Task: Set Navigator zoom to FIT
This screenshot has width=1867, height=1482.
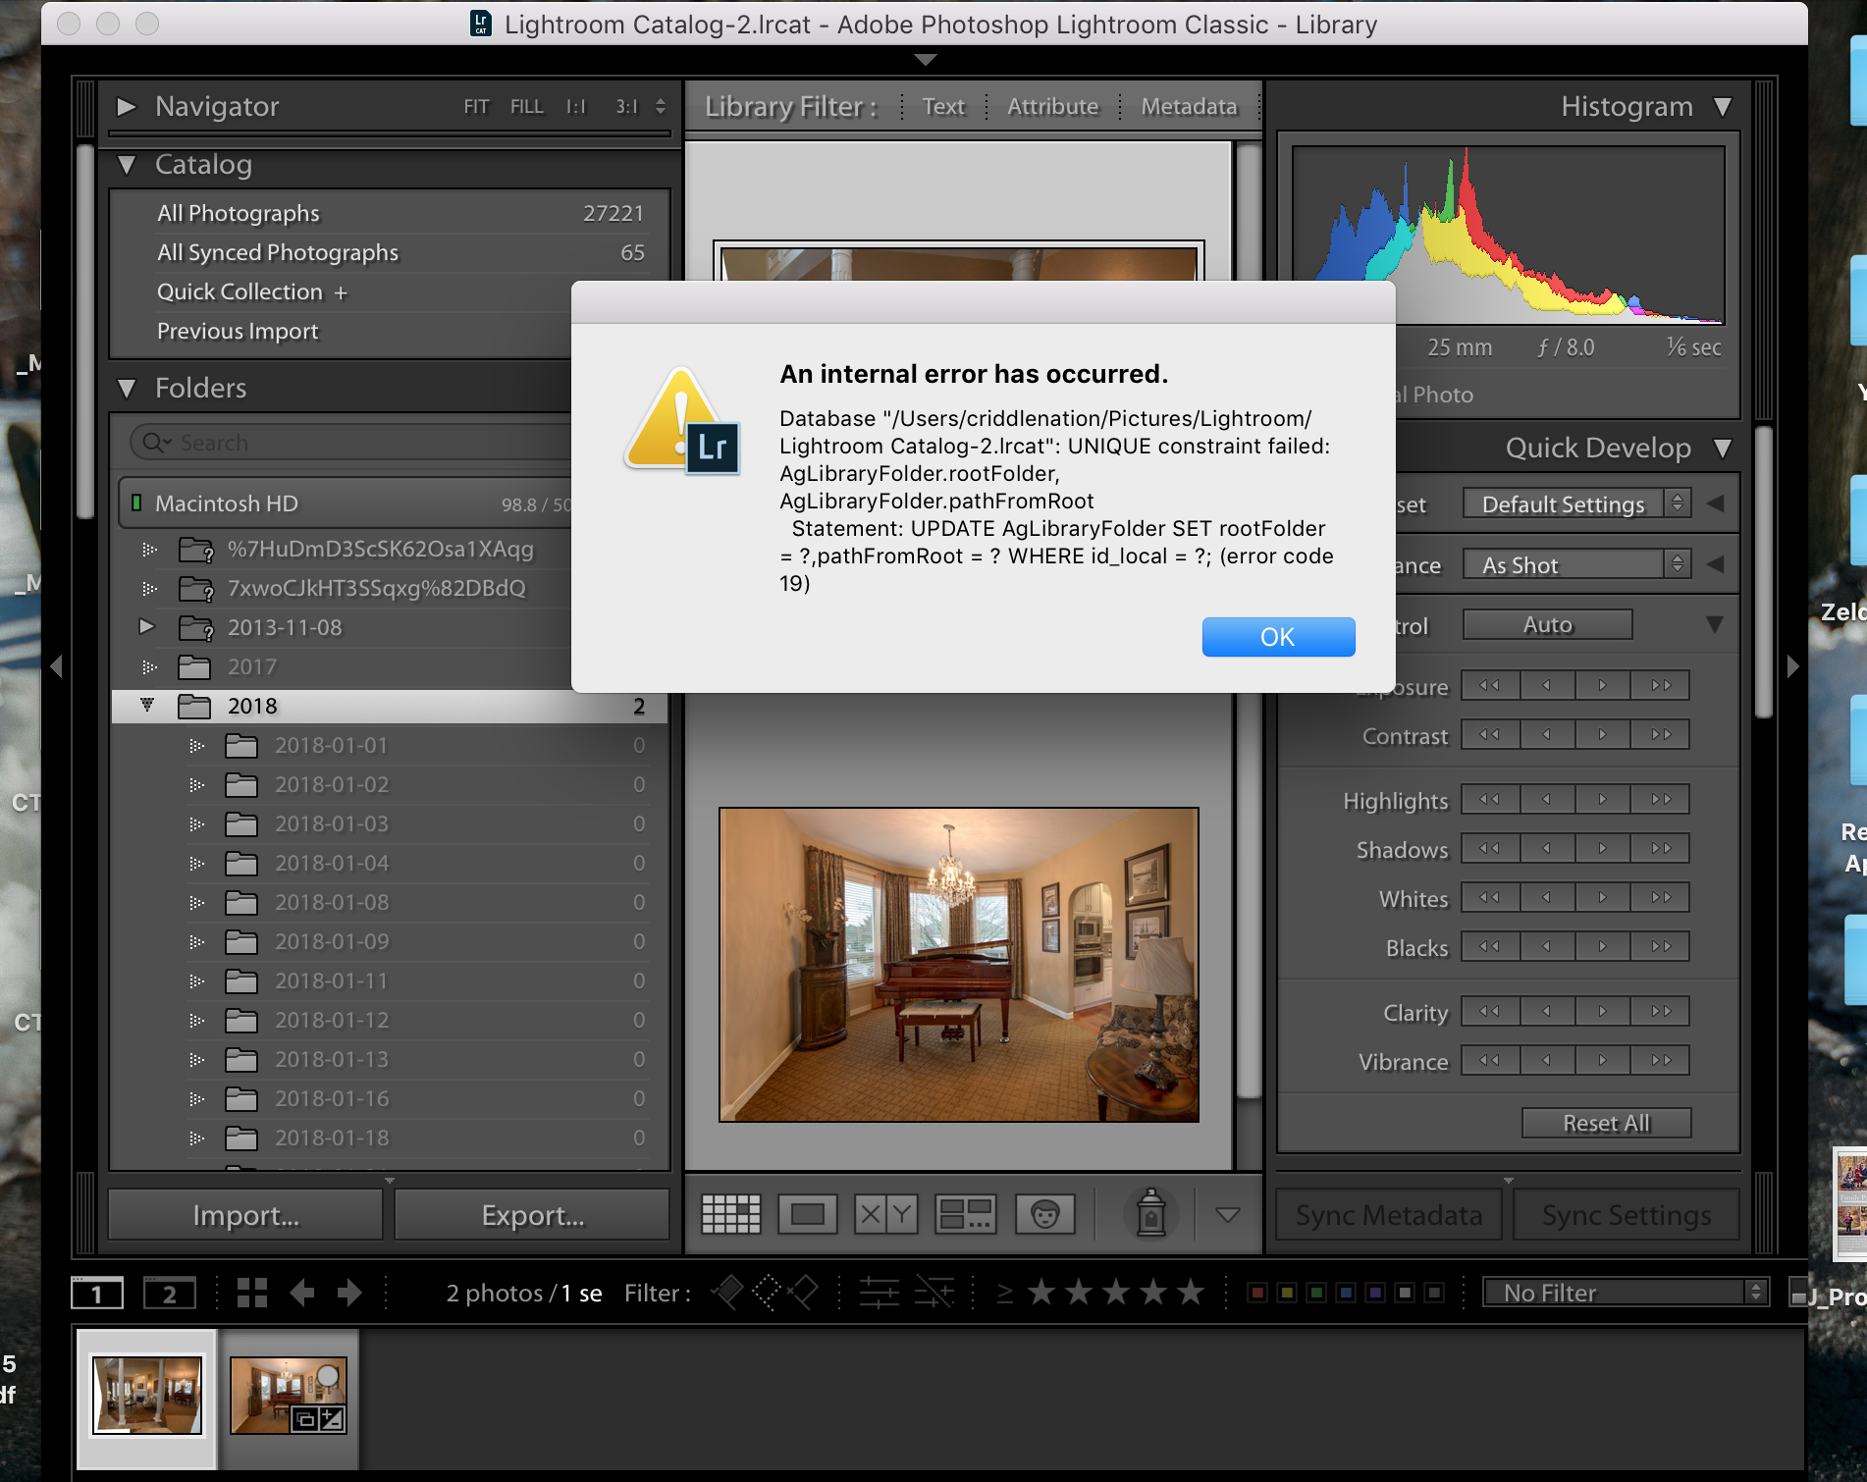Action: tap(476, 106)
